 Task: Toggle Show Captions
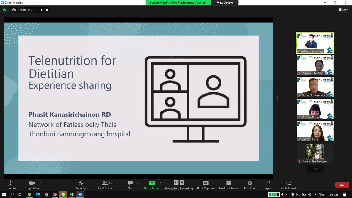pos(206,185)
